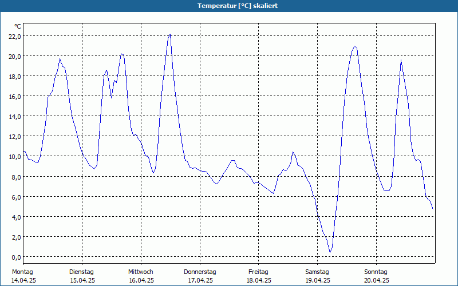Select the Donnerstag 17.04.25 date label
Image resolution: width=458 pixels, height=286 pixels.
pyautogui.click(x=200, y=276)
